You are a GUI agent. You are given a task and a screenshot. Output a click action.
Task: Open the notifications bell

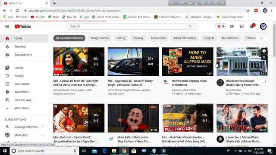(252, 26)
